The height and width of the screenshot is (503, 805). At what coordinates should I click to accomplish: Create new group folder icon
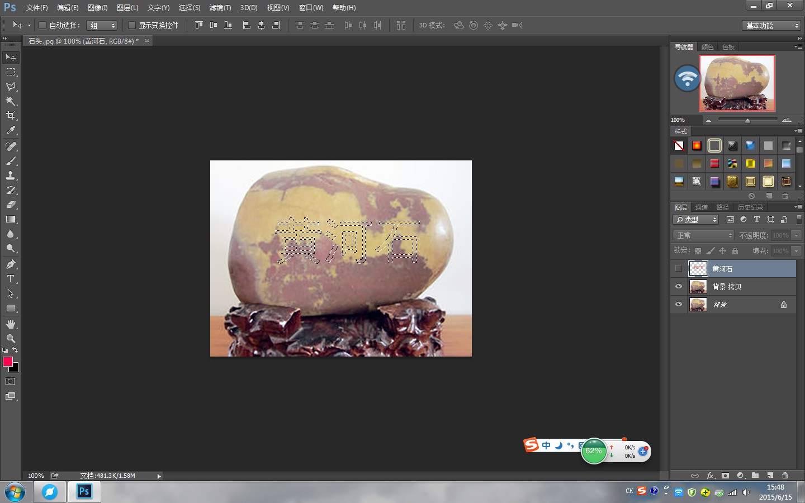755,476
